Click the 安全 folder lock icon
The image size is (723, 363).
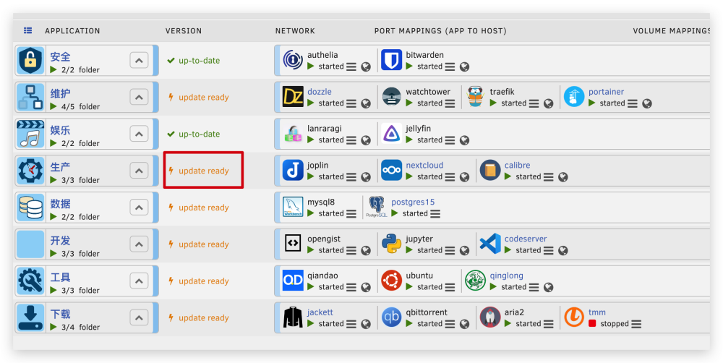(x=30, y=61)
